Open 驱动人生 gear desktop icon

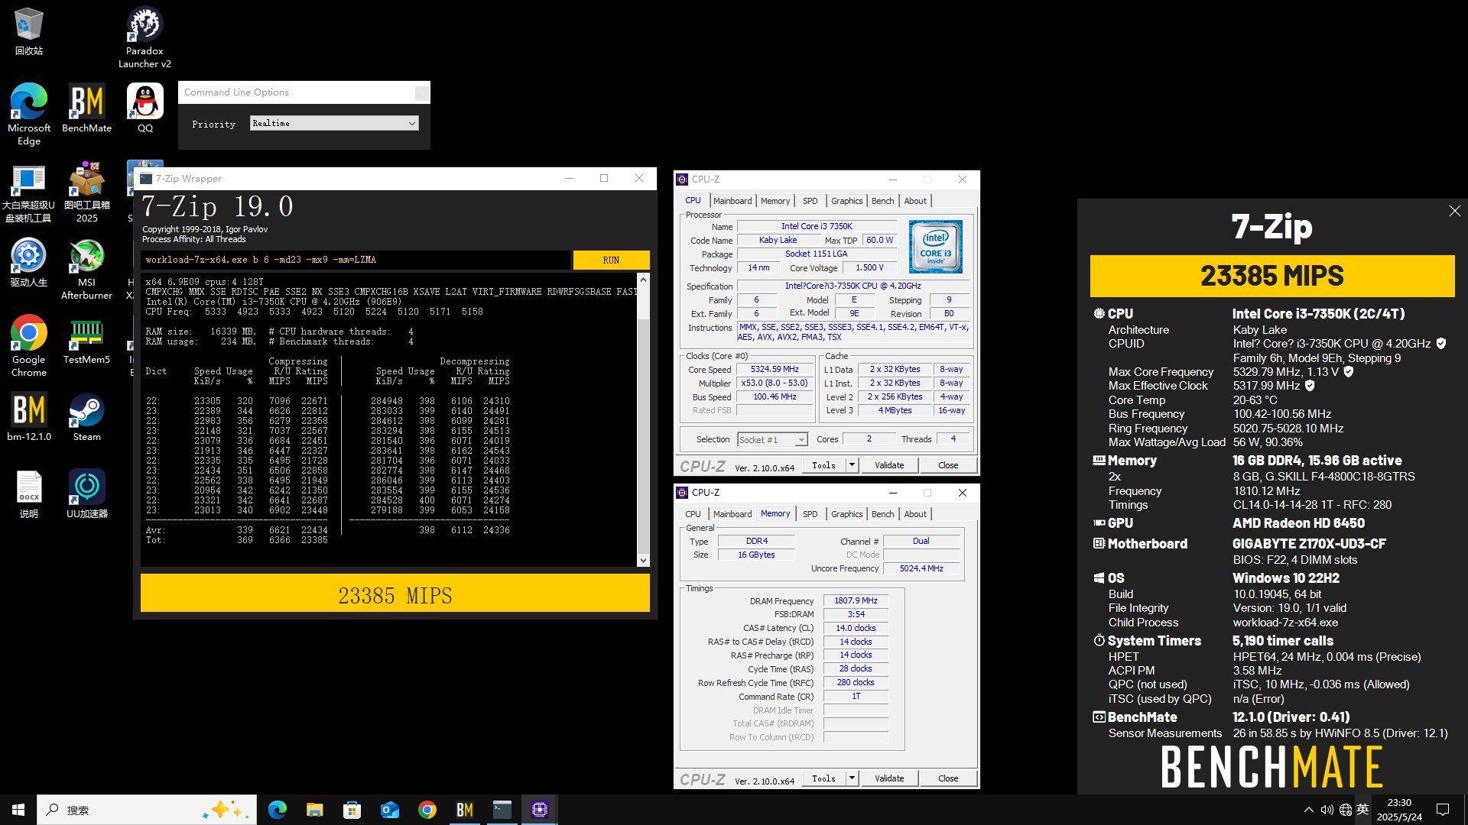click(28, 262)
